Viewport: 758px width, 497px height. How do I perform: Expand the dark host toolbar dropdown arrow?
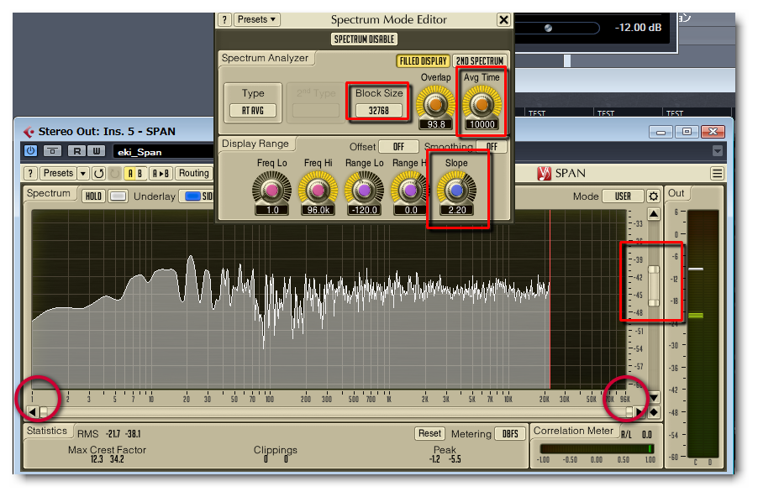point(718,151)
